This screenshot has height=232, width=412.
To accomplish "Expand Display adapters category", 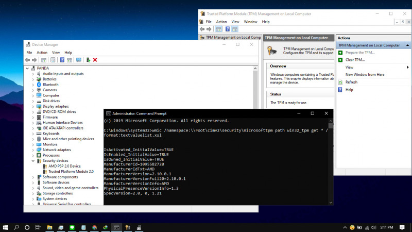I will tap(33, 107).
